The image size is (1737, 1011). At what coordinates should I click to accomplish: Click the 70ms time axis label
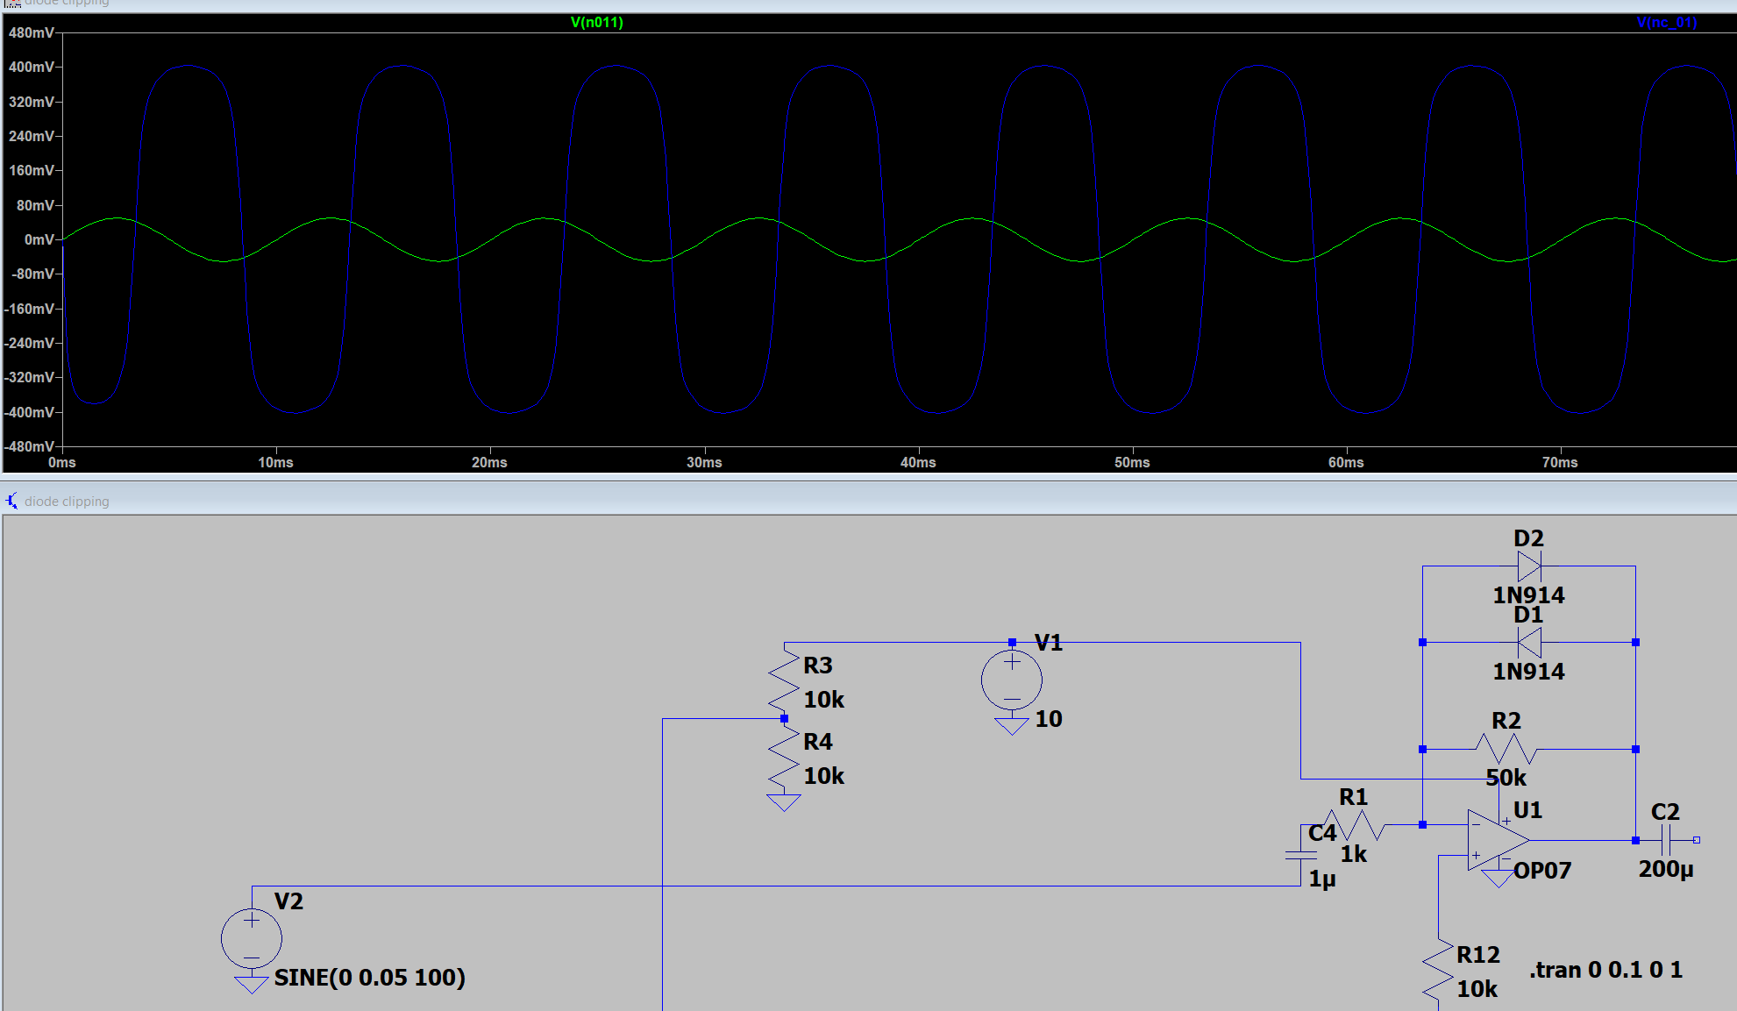tap(1560, 462)
